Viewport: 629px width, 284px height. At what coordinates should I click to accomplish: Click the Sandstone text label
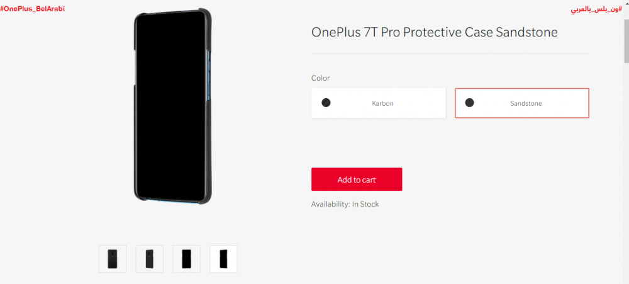point(526,103)
